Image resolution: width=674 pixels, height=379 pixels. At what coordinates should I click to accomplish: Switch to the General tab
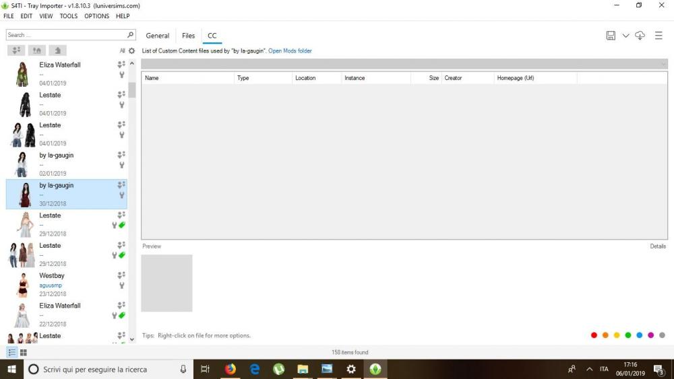click(x=157, y=36)
